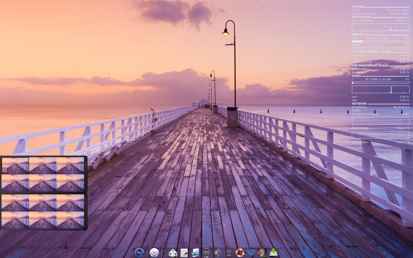Click the speaker volume icon in the dock
This screenshot has width=413, height=258.
point(218,252)
